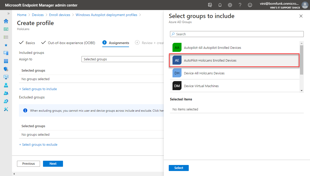Image resolution: width=310 pixels, height=176 pixels.
Task: Open the Dashboard sidebar icon
Action: 6,29
